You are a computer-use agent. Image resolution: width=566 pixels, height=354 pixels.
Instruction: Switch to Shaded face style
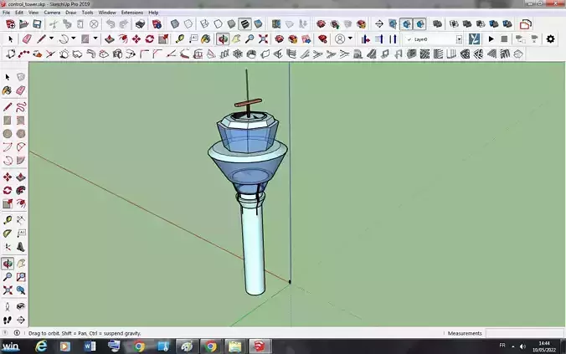tap(231, 24)
